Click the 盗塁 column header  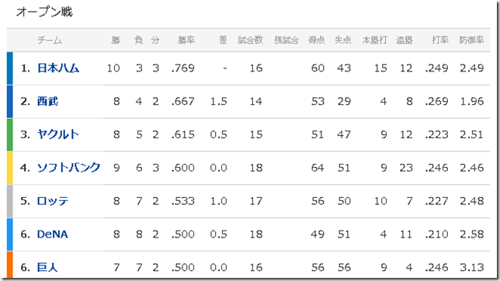pyautogui.click(x=405, y=40)
